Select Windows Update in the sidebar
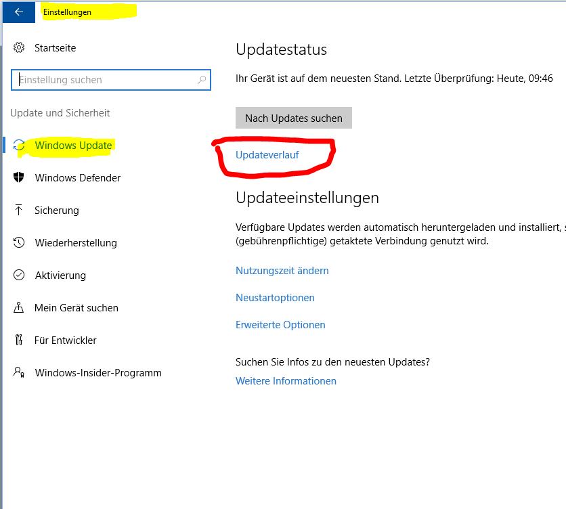This screenshot has width=566, height=509. [73, 146]
